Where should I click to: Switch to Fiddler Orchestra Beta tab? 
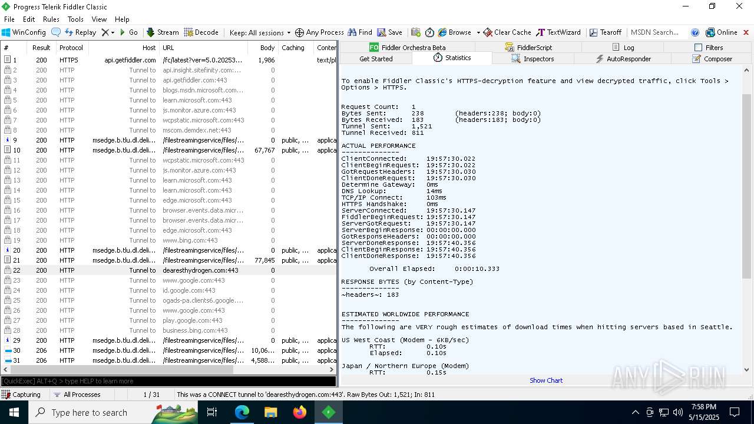(x=407, y=47)
